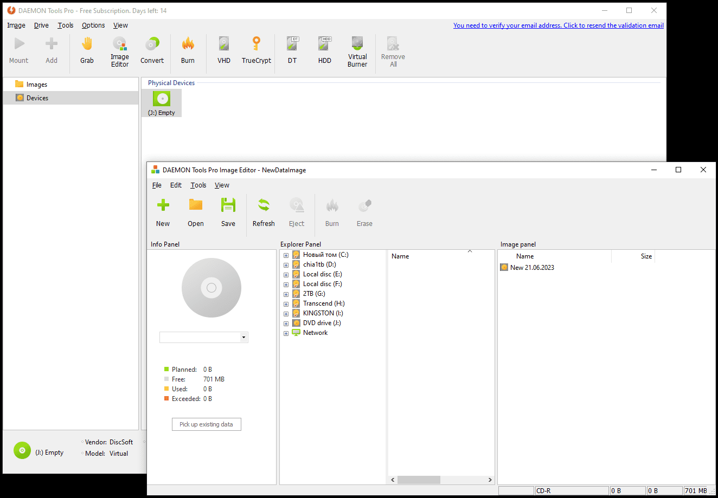Click the resend validation email link
Viewport: 718px width, 498px height.
(x=559, y=25)
